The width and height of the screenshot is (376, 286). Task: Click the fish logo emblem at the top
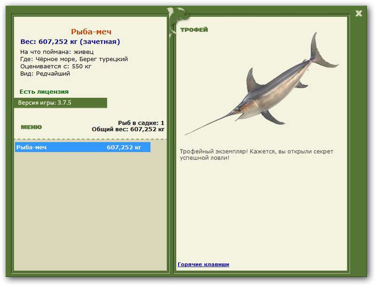[x=178, y=22]
